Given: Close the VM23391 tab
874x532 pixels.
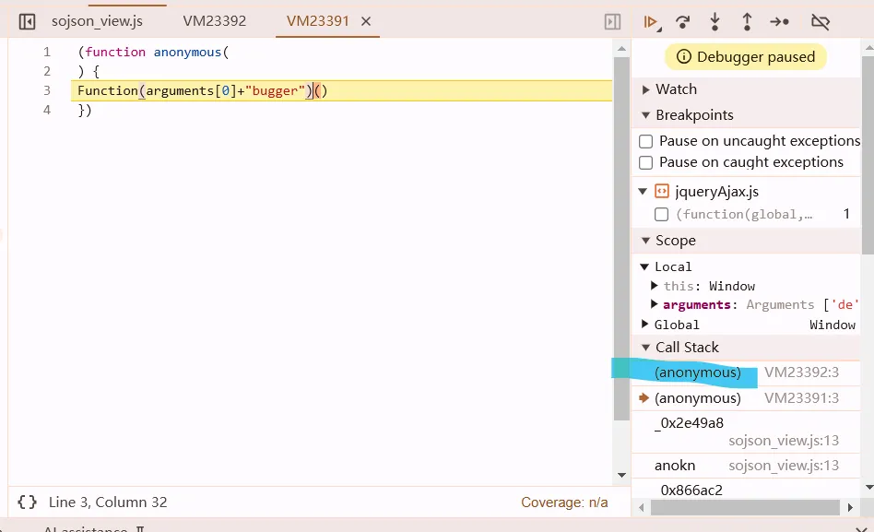Looking at the screenshot, I should click(x=366, y=21).
